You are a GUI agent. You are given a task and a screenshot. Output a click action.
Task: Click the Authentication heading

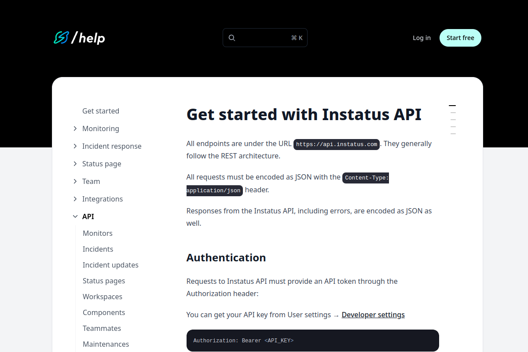[x=226, y=257]
